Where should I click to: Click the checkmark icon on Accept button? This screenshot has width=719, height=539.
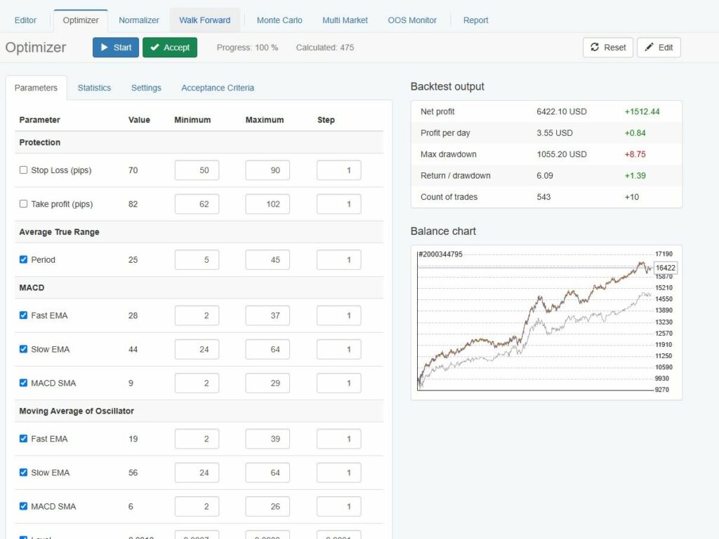coord(156,47)
